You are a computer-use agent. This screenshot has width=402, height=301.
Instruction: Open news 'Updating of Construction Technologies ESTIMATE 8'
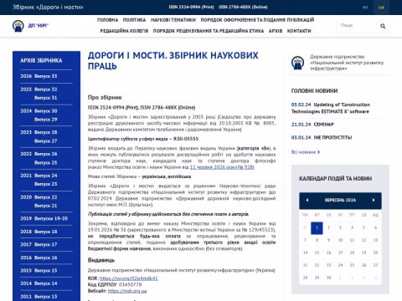pos(331,108)
